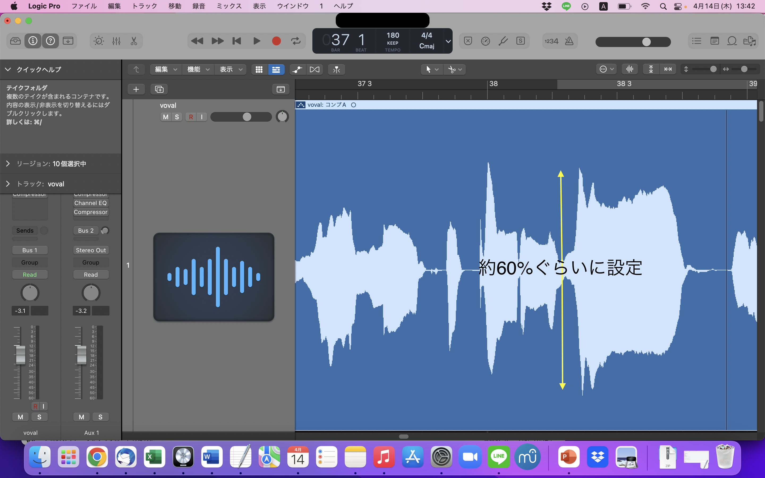Open Google Chrome from the Dock
The width and height of the screenshot is (765, 478).
97,457
